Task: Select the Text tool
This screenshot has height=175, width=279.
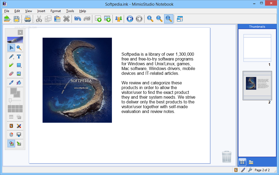Action: pyautogui.click(x=19, y=56)
